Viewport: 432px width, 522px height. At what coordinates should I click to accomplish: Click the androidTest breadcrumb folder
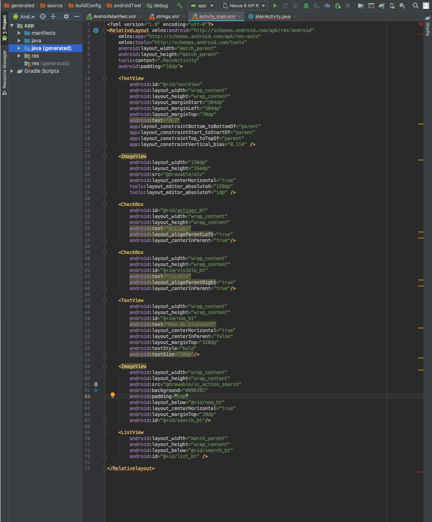coord(124,6)
